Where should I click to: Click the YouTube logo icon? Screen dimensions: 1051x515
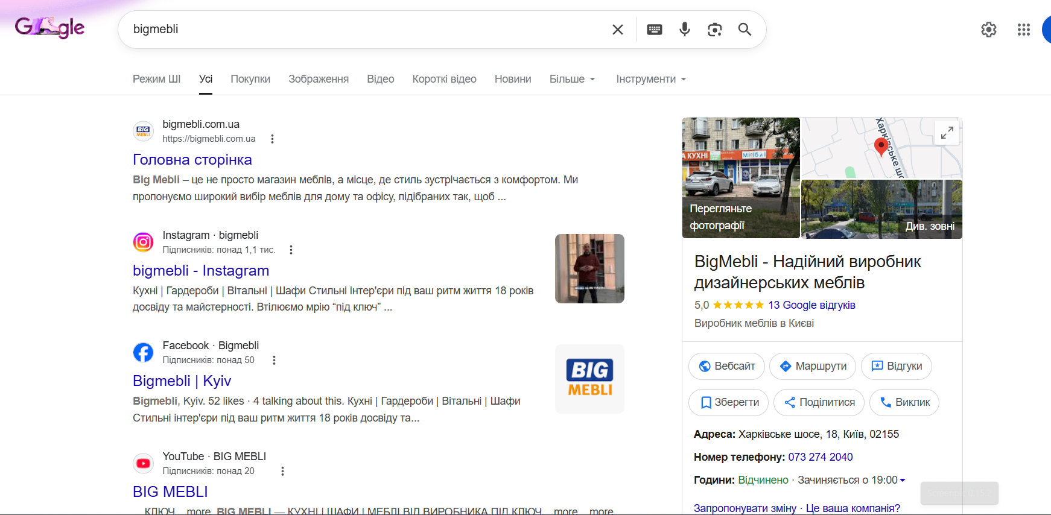pos(143,463)
